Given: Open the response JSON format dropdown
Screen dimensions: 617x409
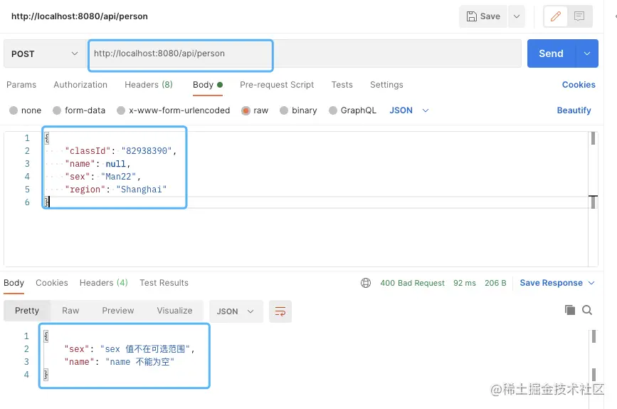Looking at the screenshot, I should 236,311.
